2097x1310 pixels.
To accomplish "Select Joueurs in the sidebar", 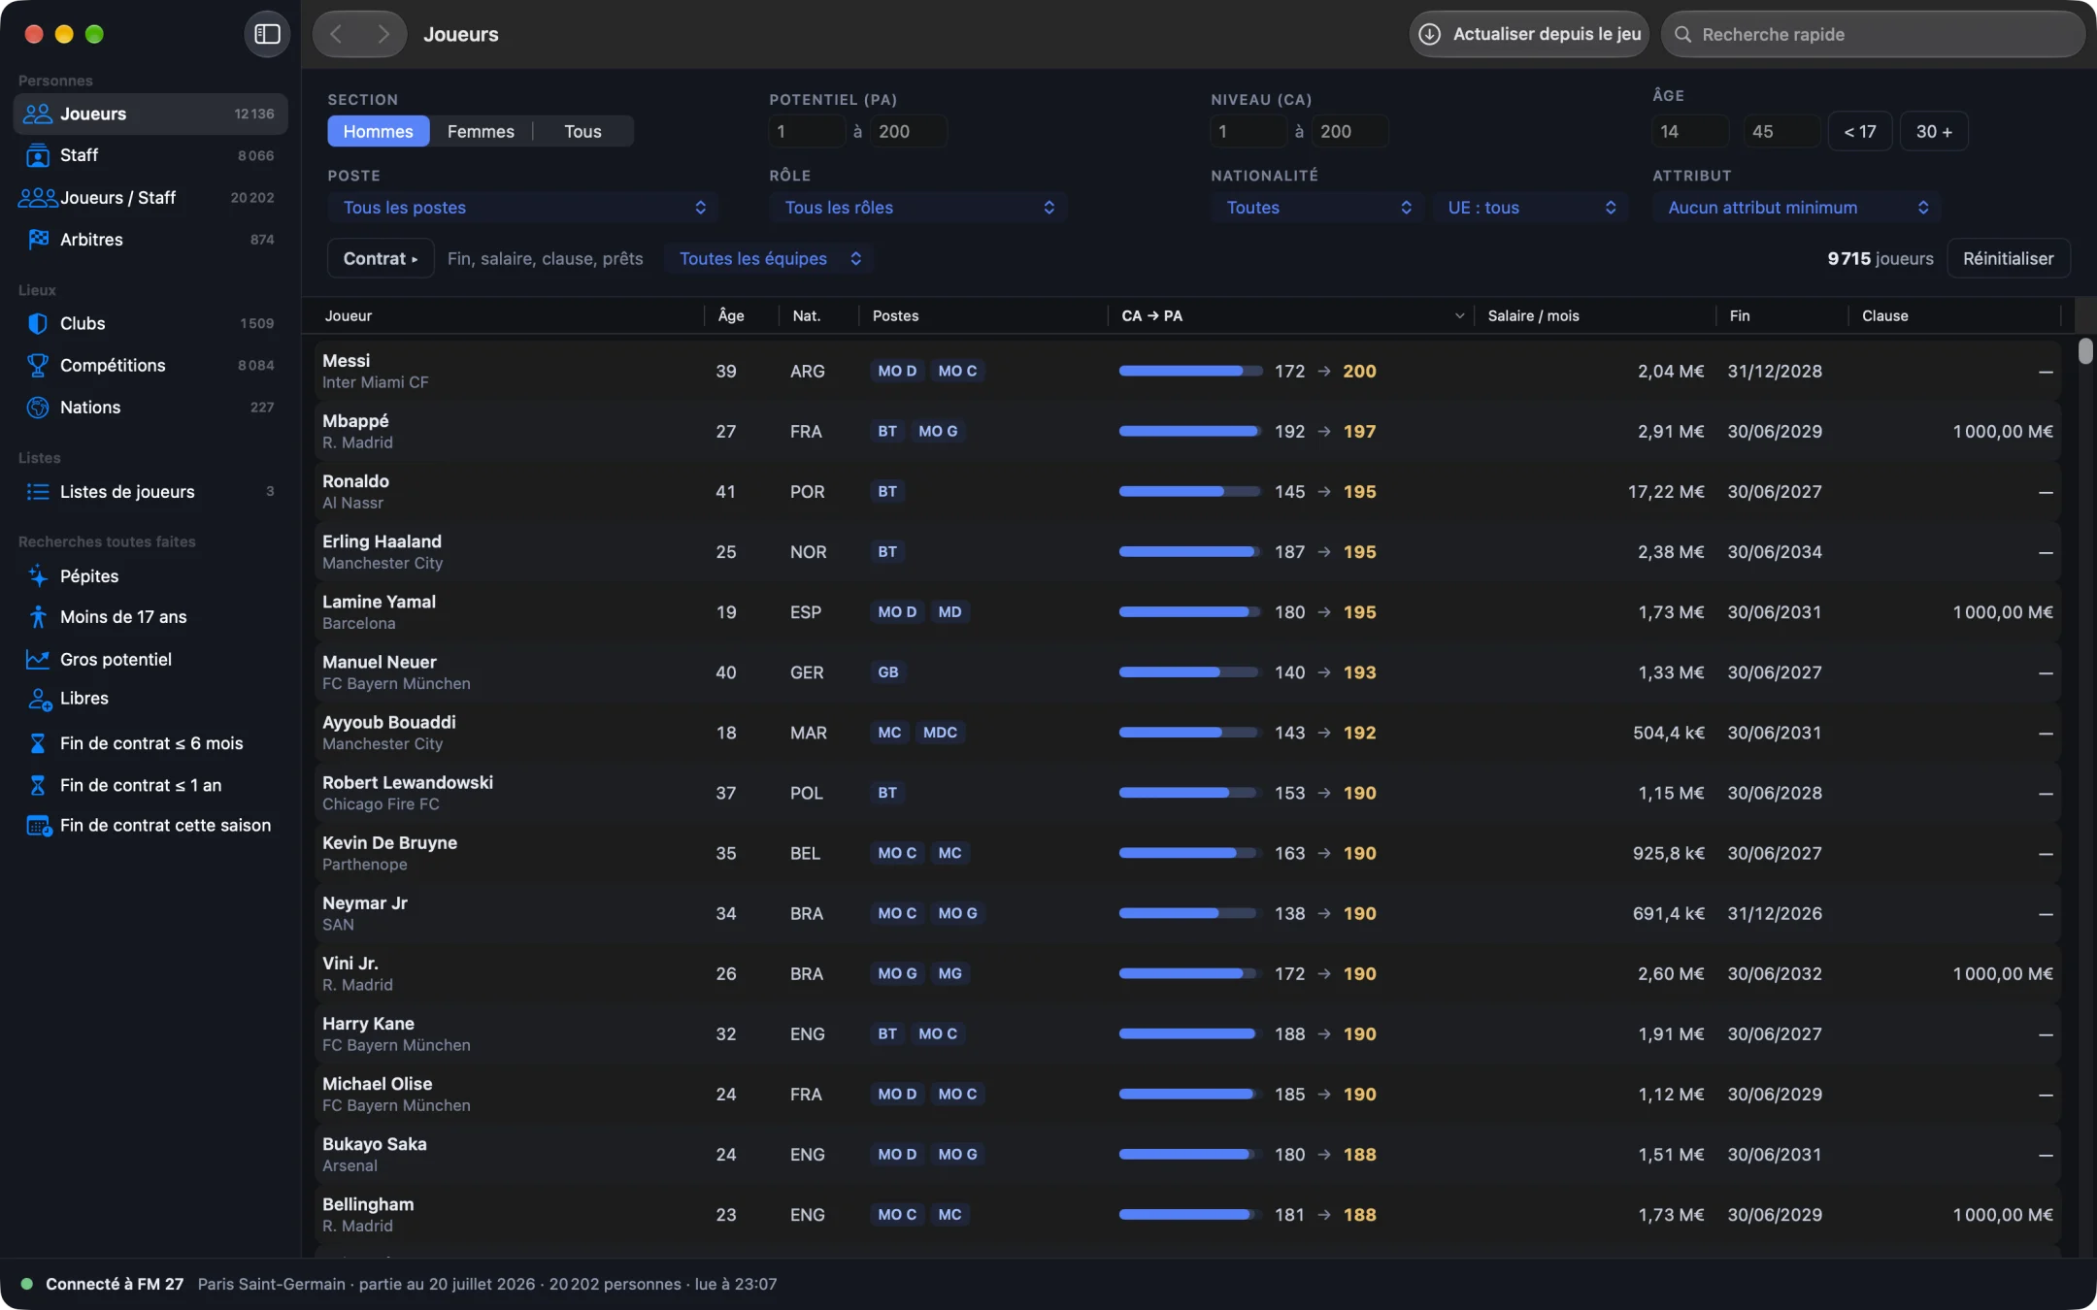I will (150, 114).
